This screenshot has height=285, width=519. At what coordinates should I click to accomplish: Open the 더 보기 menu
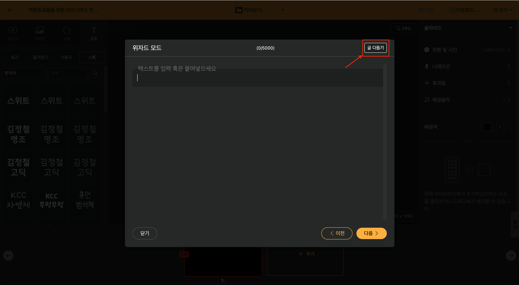pos(502,10)
